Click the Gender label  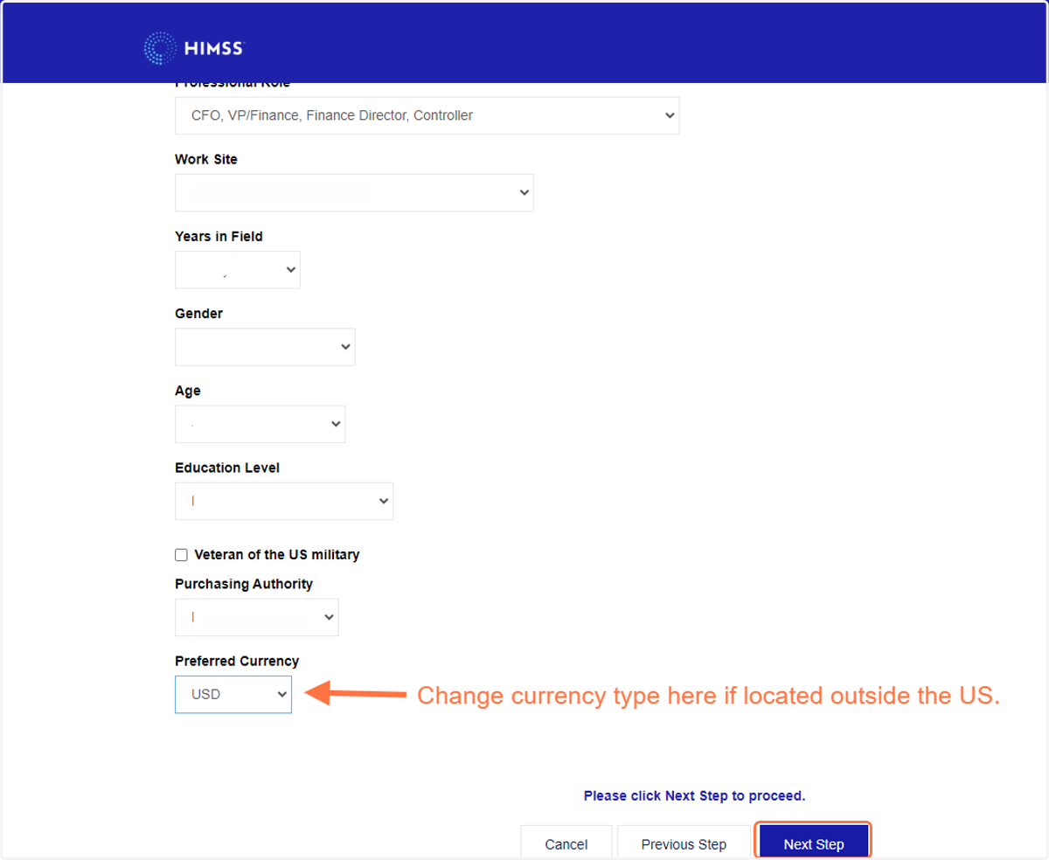pos(199,313)
